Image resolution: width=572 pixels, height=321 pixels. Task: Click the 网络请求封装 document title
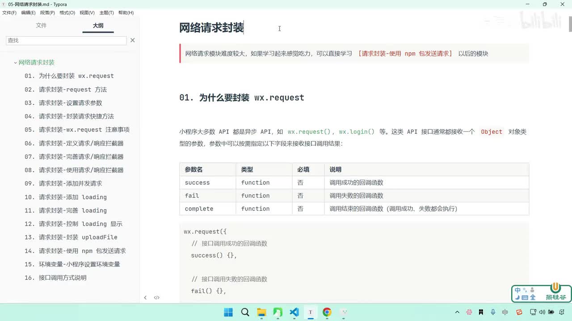211,28
